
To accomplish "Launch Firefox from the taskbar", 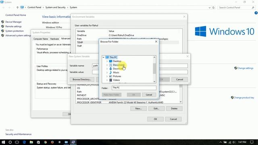I will click(x=52, y=142).
